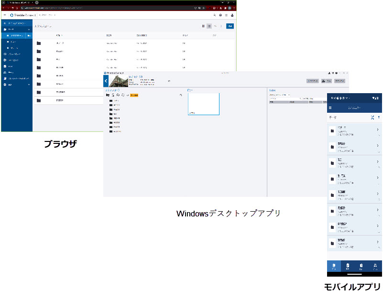The height and width of the screenshot is (301, 383).
Task: Switch the browser explorer to list view
Action: coord(209,26)
